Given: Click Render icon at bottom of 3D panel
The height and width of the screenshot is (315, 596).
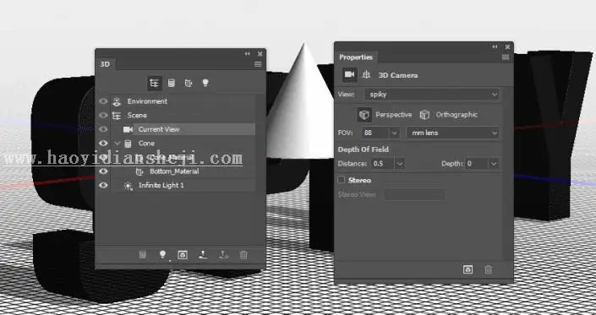Looking at the screenshot, I should tap(183, 255).
